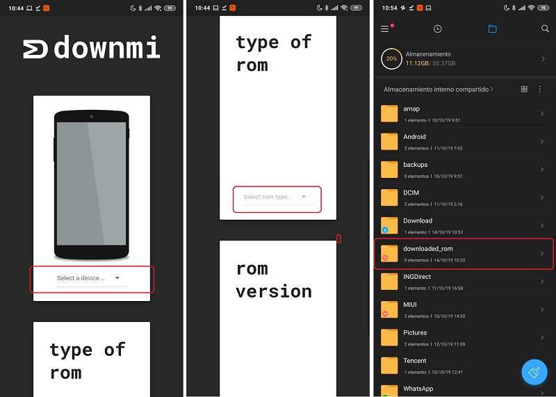
Task: Click the Wi-Fi status icon, left screen
Action: [x=158, y=8]
